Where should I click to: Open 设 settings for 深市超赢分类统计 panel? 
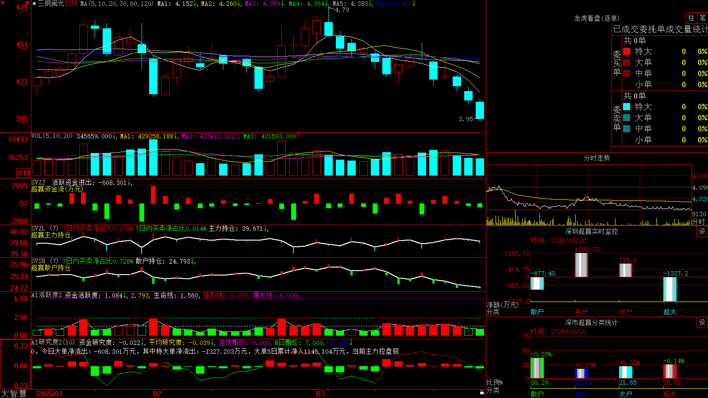[702, 322]
